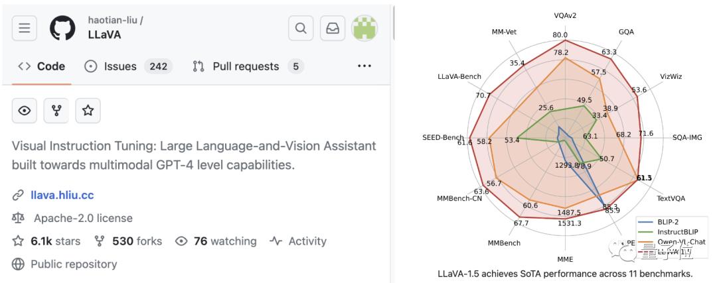This screenshot has width=717, height=283.
Task: Open the hamburger navigation menu
Action: pos(25,28)
